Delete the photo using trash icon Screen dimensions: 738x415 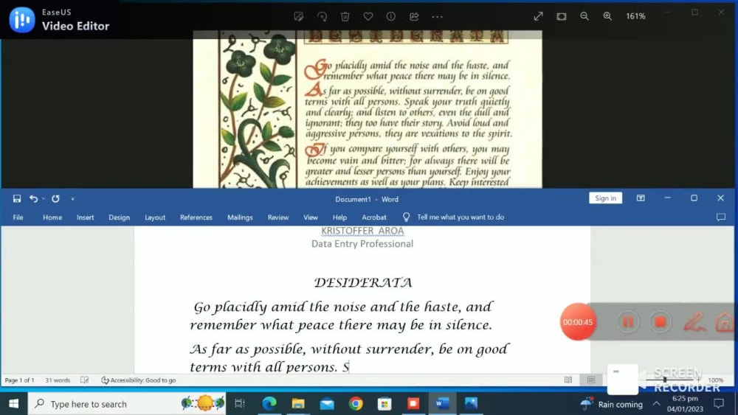point(345,16)
